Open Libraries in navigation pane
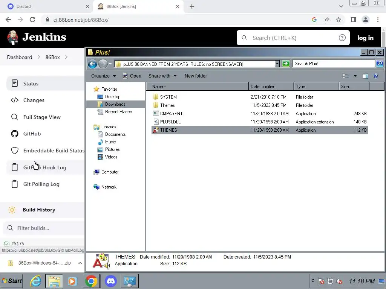The image size is (386, 289). tap(105, 127)
